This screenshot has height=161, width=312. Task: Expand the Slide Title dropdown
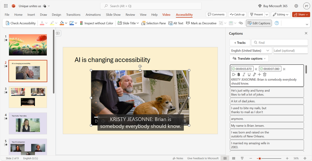pos(128,23)
